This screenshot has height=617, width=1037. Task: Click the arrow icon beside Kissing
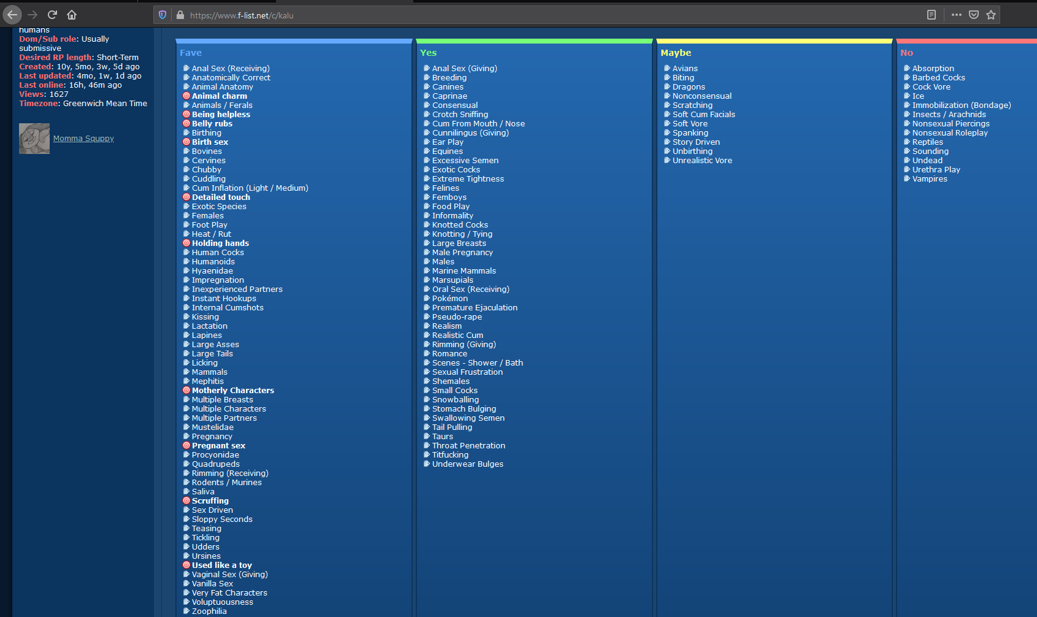pos(186,316)
